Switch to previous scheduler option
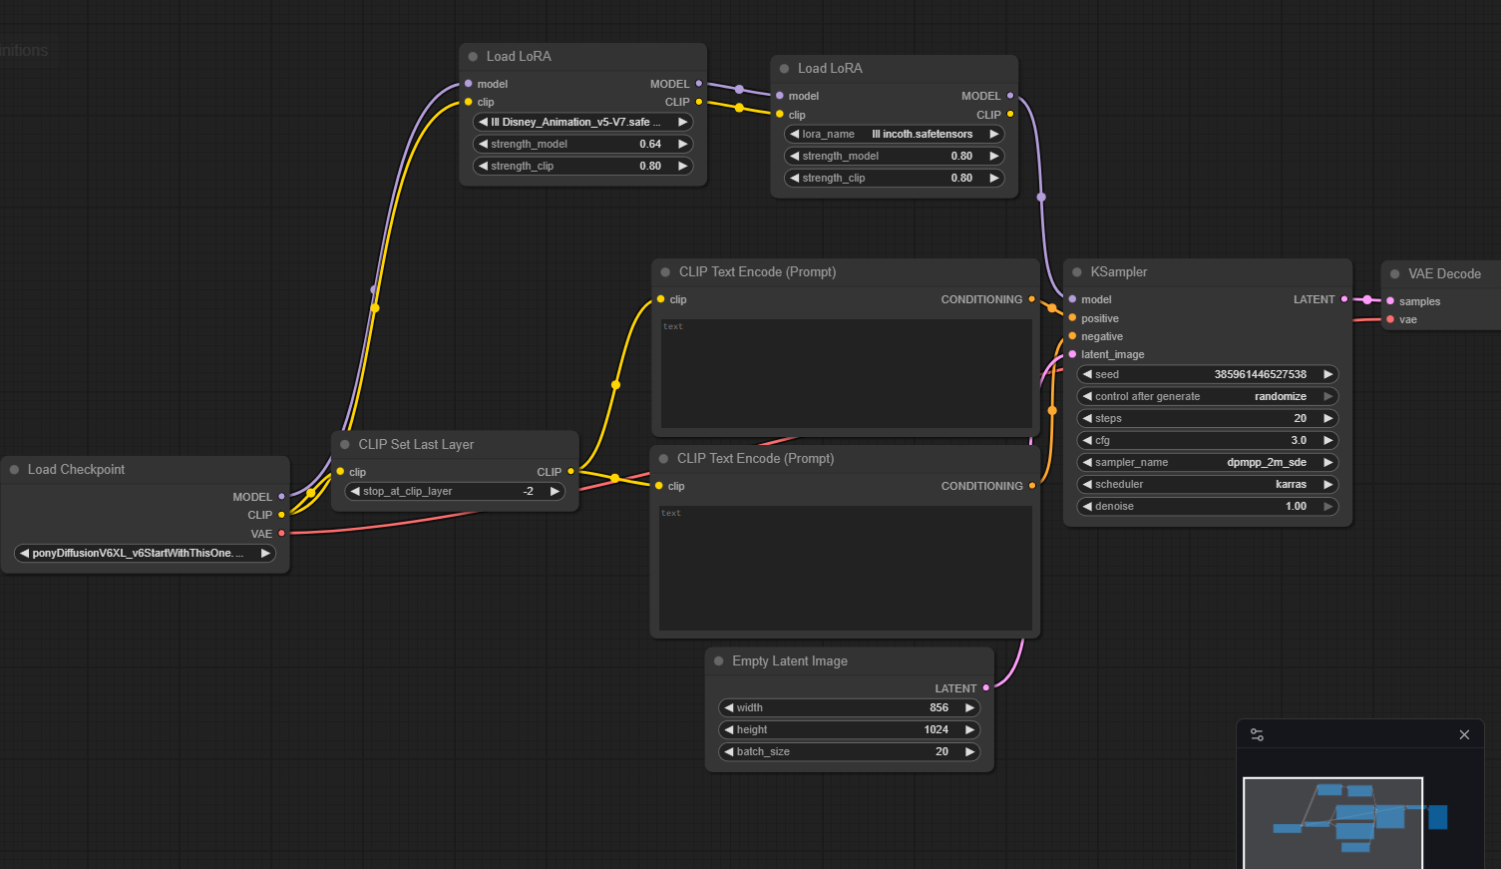The height and width of the screenshot is (869, 1501). point(1087,484)
